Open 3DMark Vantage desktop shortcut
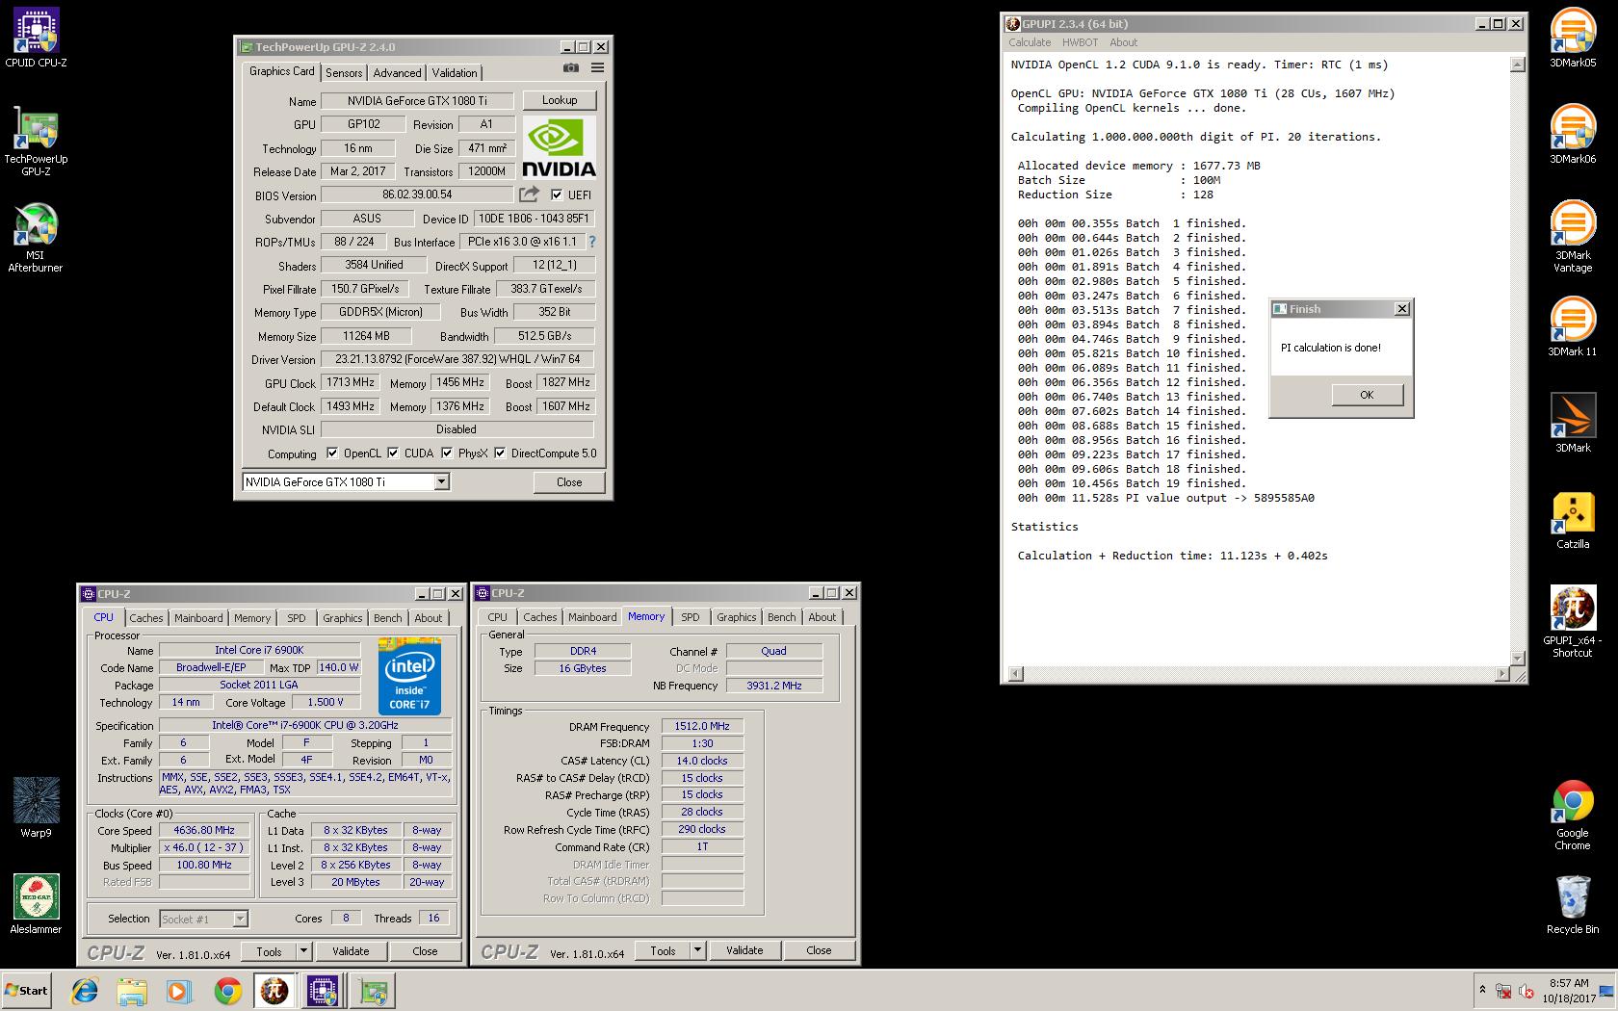 (x=1573, y=237)
